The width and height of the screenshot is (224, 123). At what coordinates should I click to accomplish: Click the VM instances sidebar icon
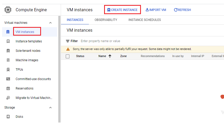[x=8, y=32]
